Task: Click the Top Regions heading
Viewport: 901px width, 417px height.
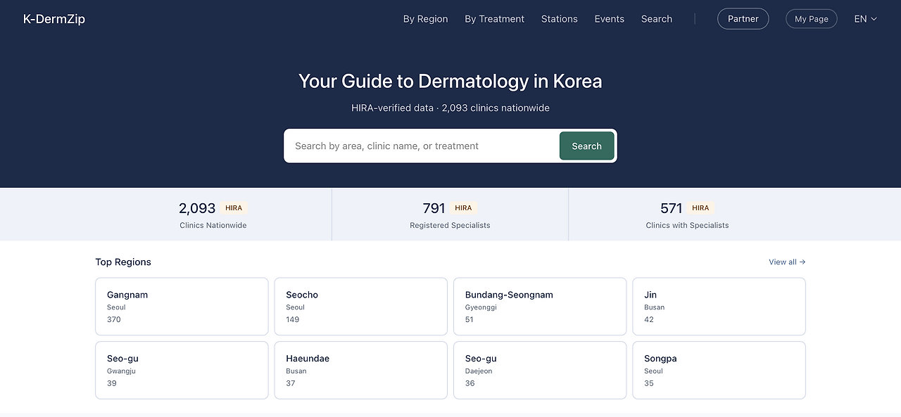Action: click(123, 262)
